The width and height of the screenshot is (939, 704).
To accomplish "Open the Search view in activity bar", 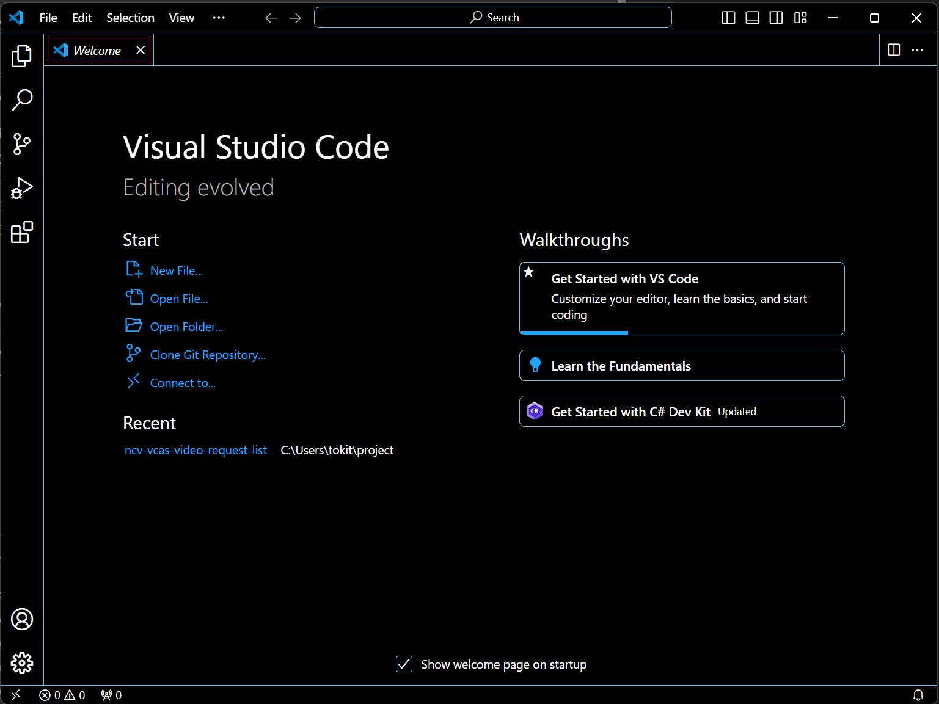I will (22, 100).
